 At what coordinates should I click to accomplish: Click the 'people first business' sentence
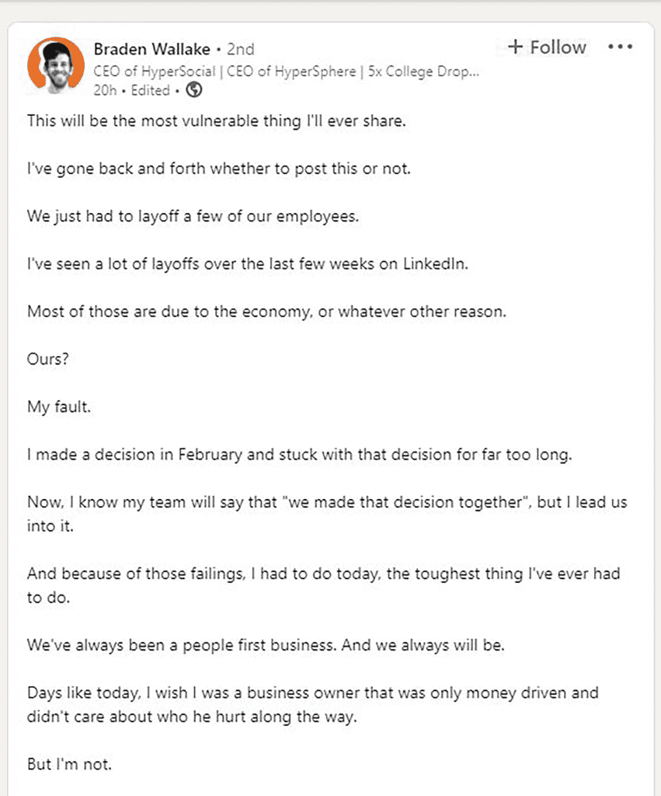pyautogui.click(x=266, y=645)
